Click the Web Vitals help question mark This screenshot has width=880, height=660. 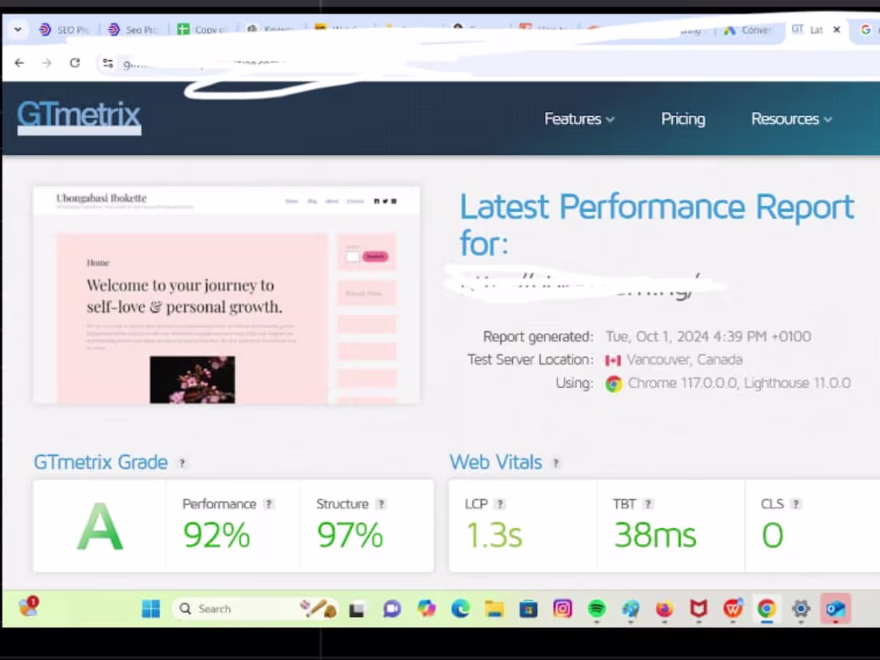[x=556, y=463]
